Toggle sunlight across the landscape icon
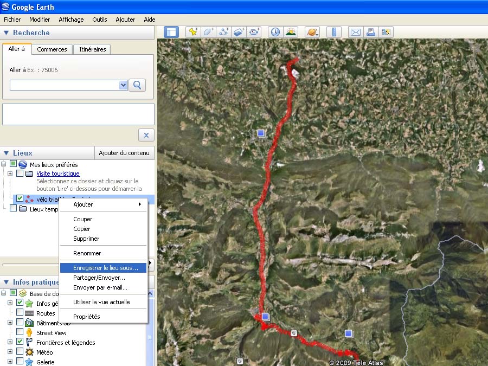488x366 pixels. pos(291,32)
